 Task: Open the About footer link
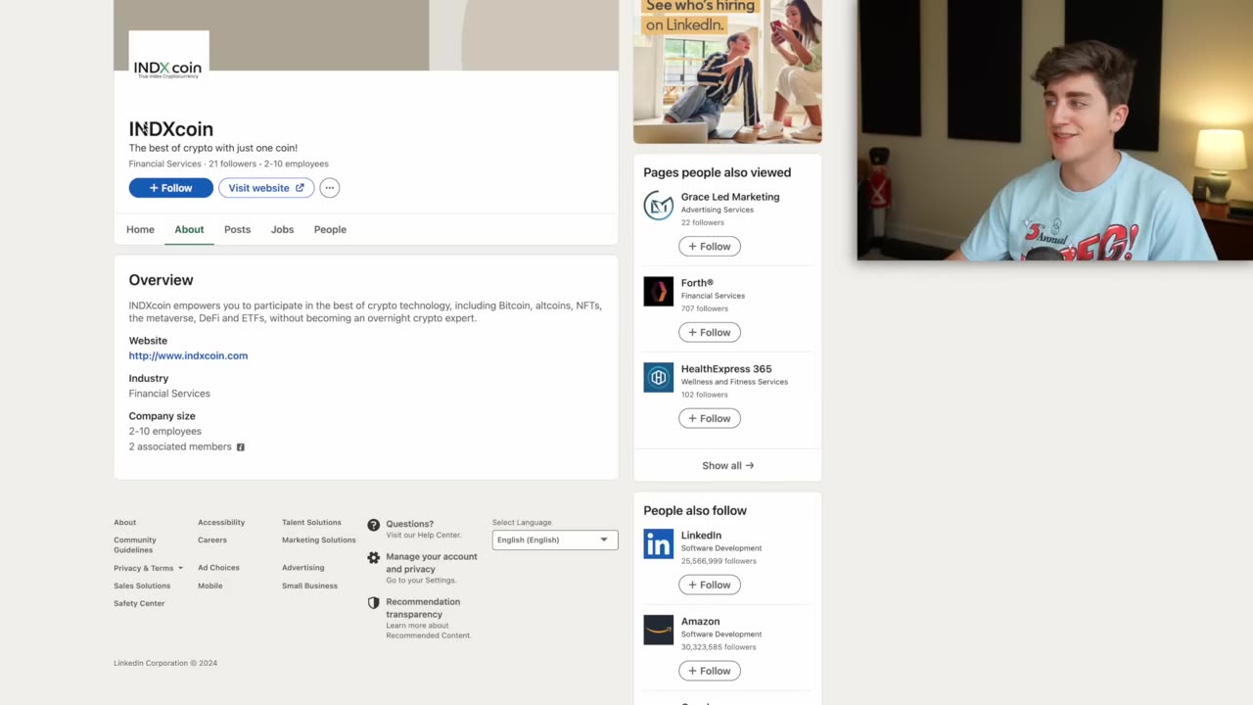tap(124, 523)
